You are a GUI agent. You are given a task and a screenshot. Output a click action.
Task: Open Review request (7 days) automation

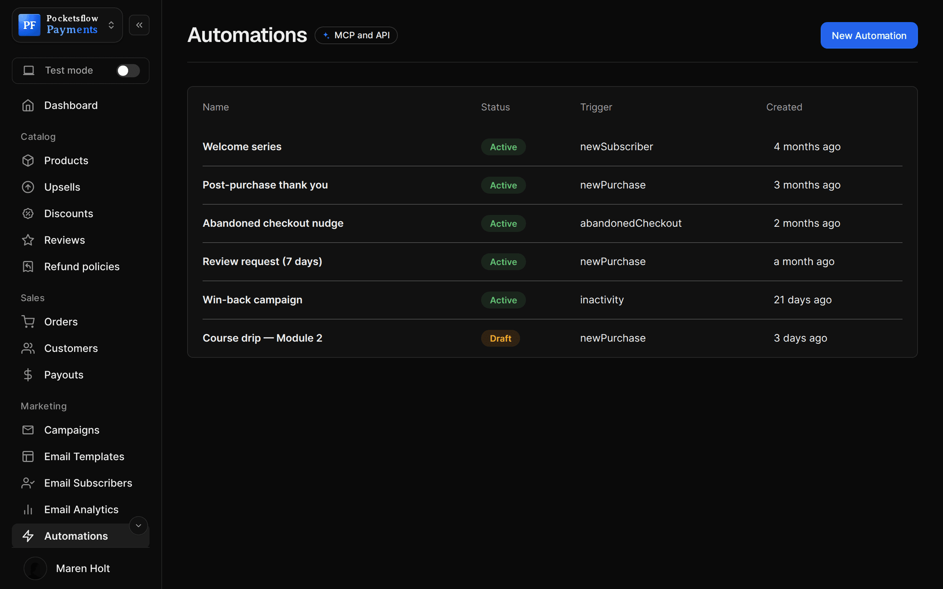click(x=552, y=261)
